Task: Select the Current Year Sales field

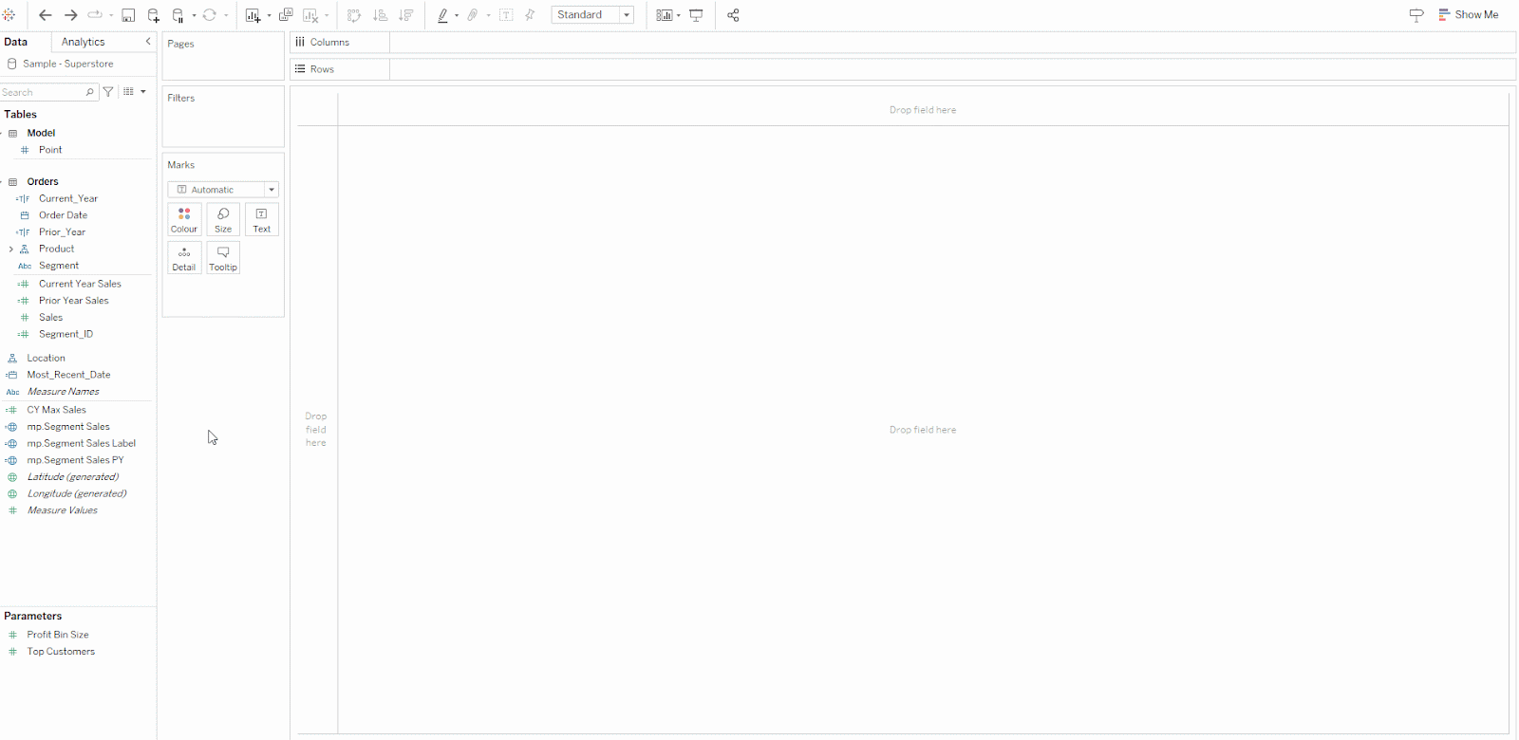Action: coord(80,284)
